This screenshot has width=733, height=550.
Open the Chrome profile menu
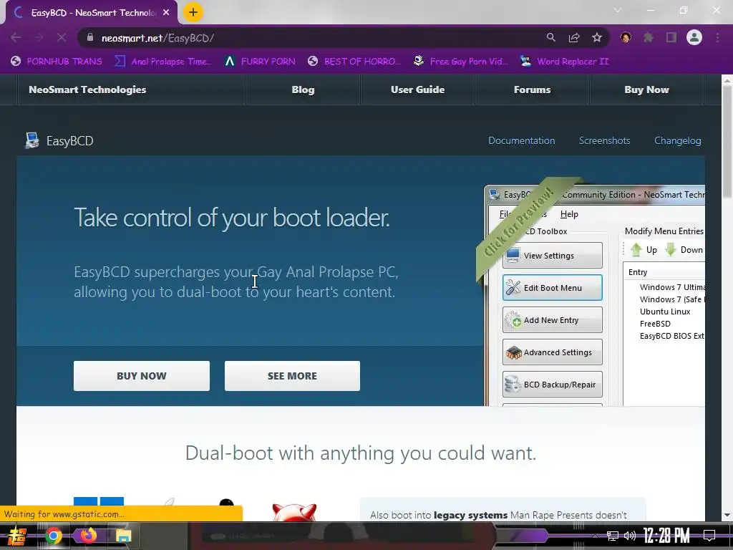694,37
